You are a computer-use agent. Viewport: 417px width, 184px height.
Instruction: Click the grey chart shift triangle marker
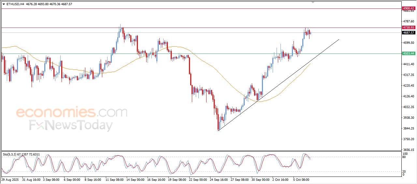tap(313, 2)
